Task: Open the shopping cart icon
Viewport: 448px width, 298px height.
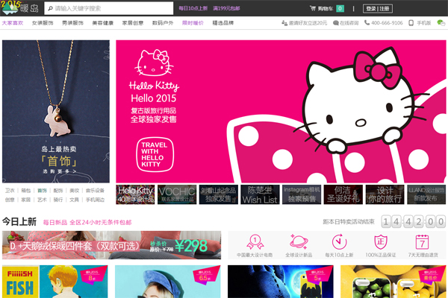Action: [x=312, y=9]
